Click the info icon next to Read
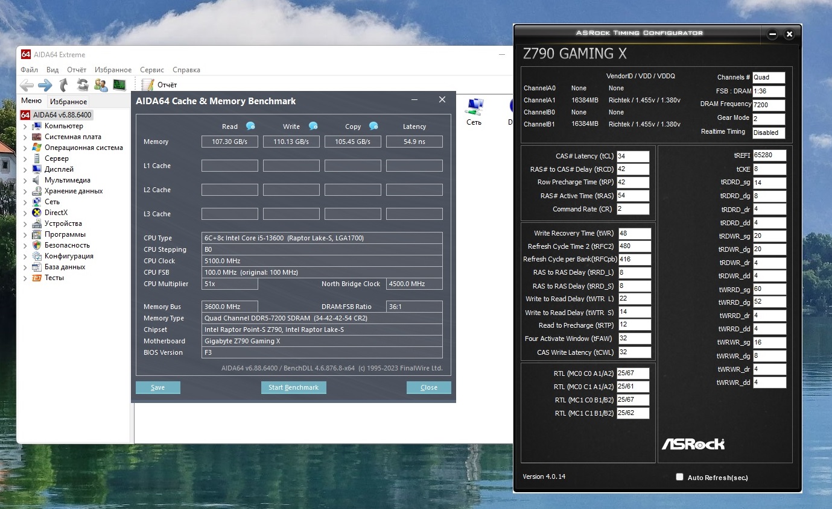Viewport: 832px width, 509px height. tap(250, 126)
